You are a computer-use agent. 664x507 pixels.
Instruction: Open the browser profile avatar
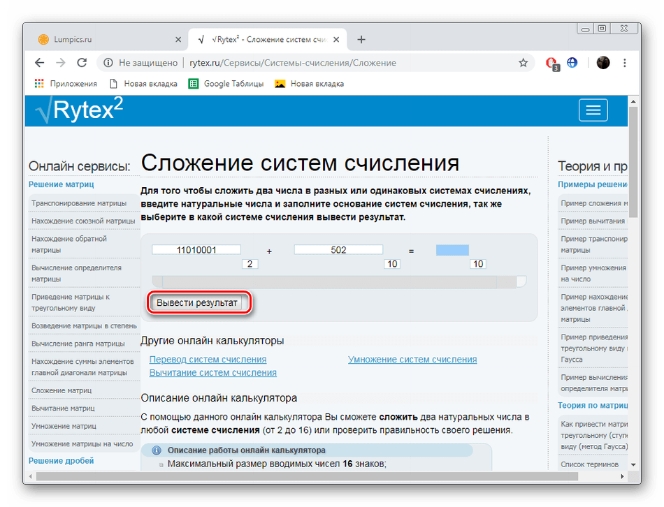tap(602, 62)
